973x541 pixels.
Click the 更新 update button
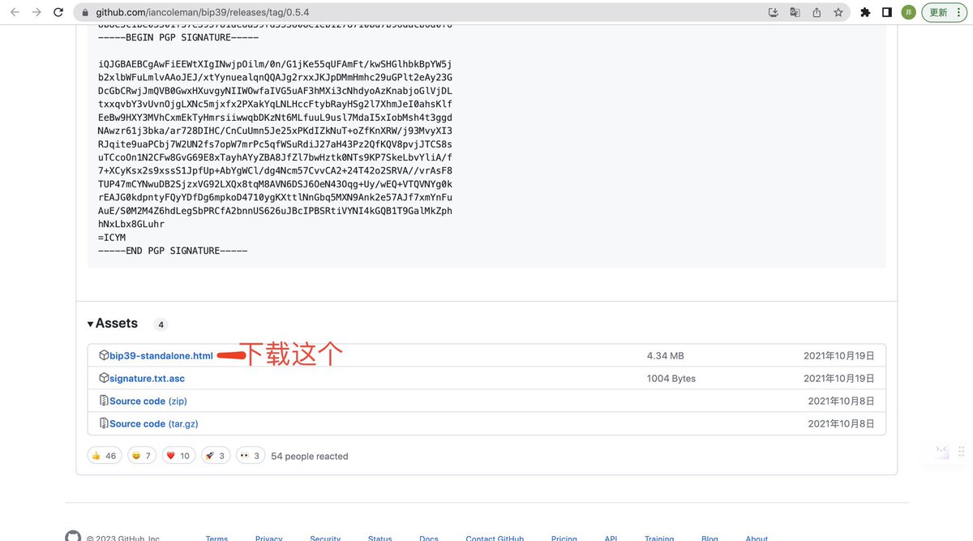point(945,12)
